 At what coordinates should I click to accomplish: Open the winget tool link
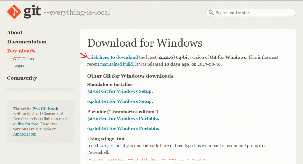[111, 145]
